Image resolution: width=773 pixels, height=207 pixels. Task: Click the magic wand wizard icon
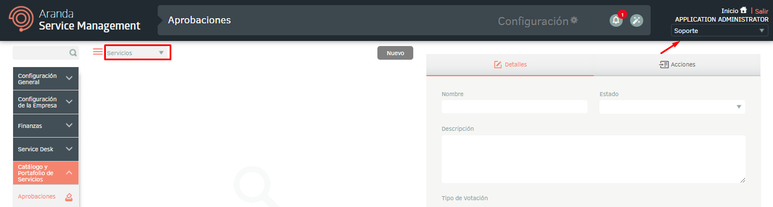point(636,20)
